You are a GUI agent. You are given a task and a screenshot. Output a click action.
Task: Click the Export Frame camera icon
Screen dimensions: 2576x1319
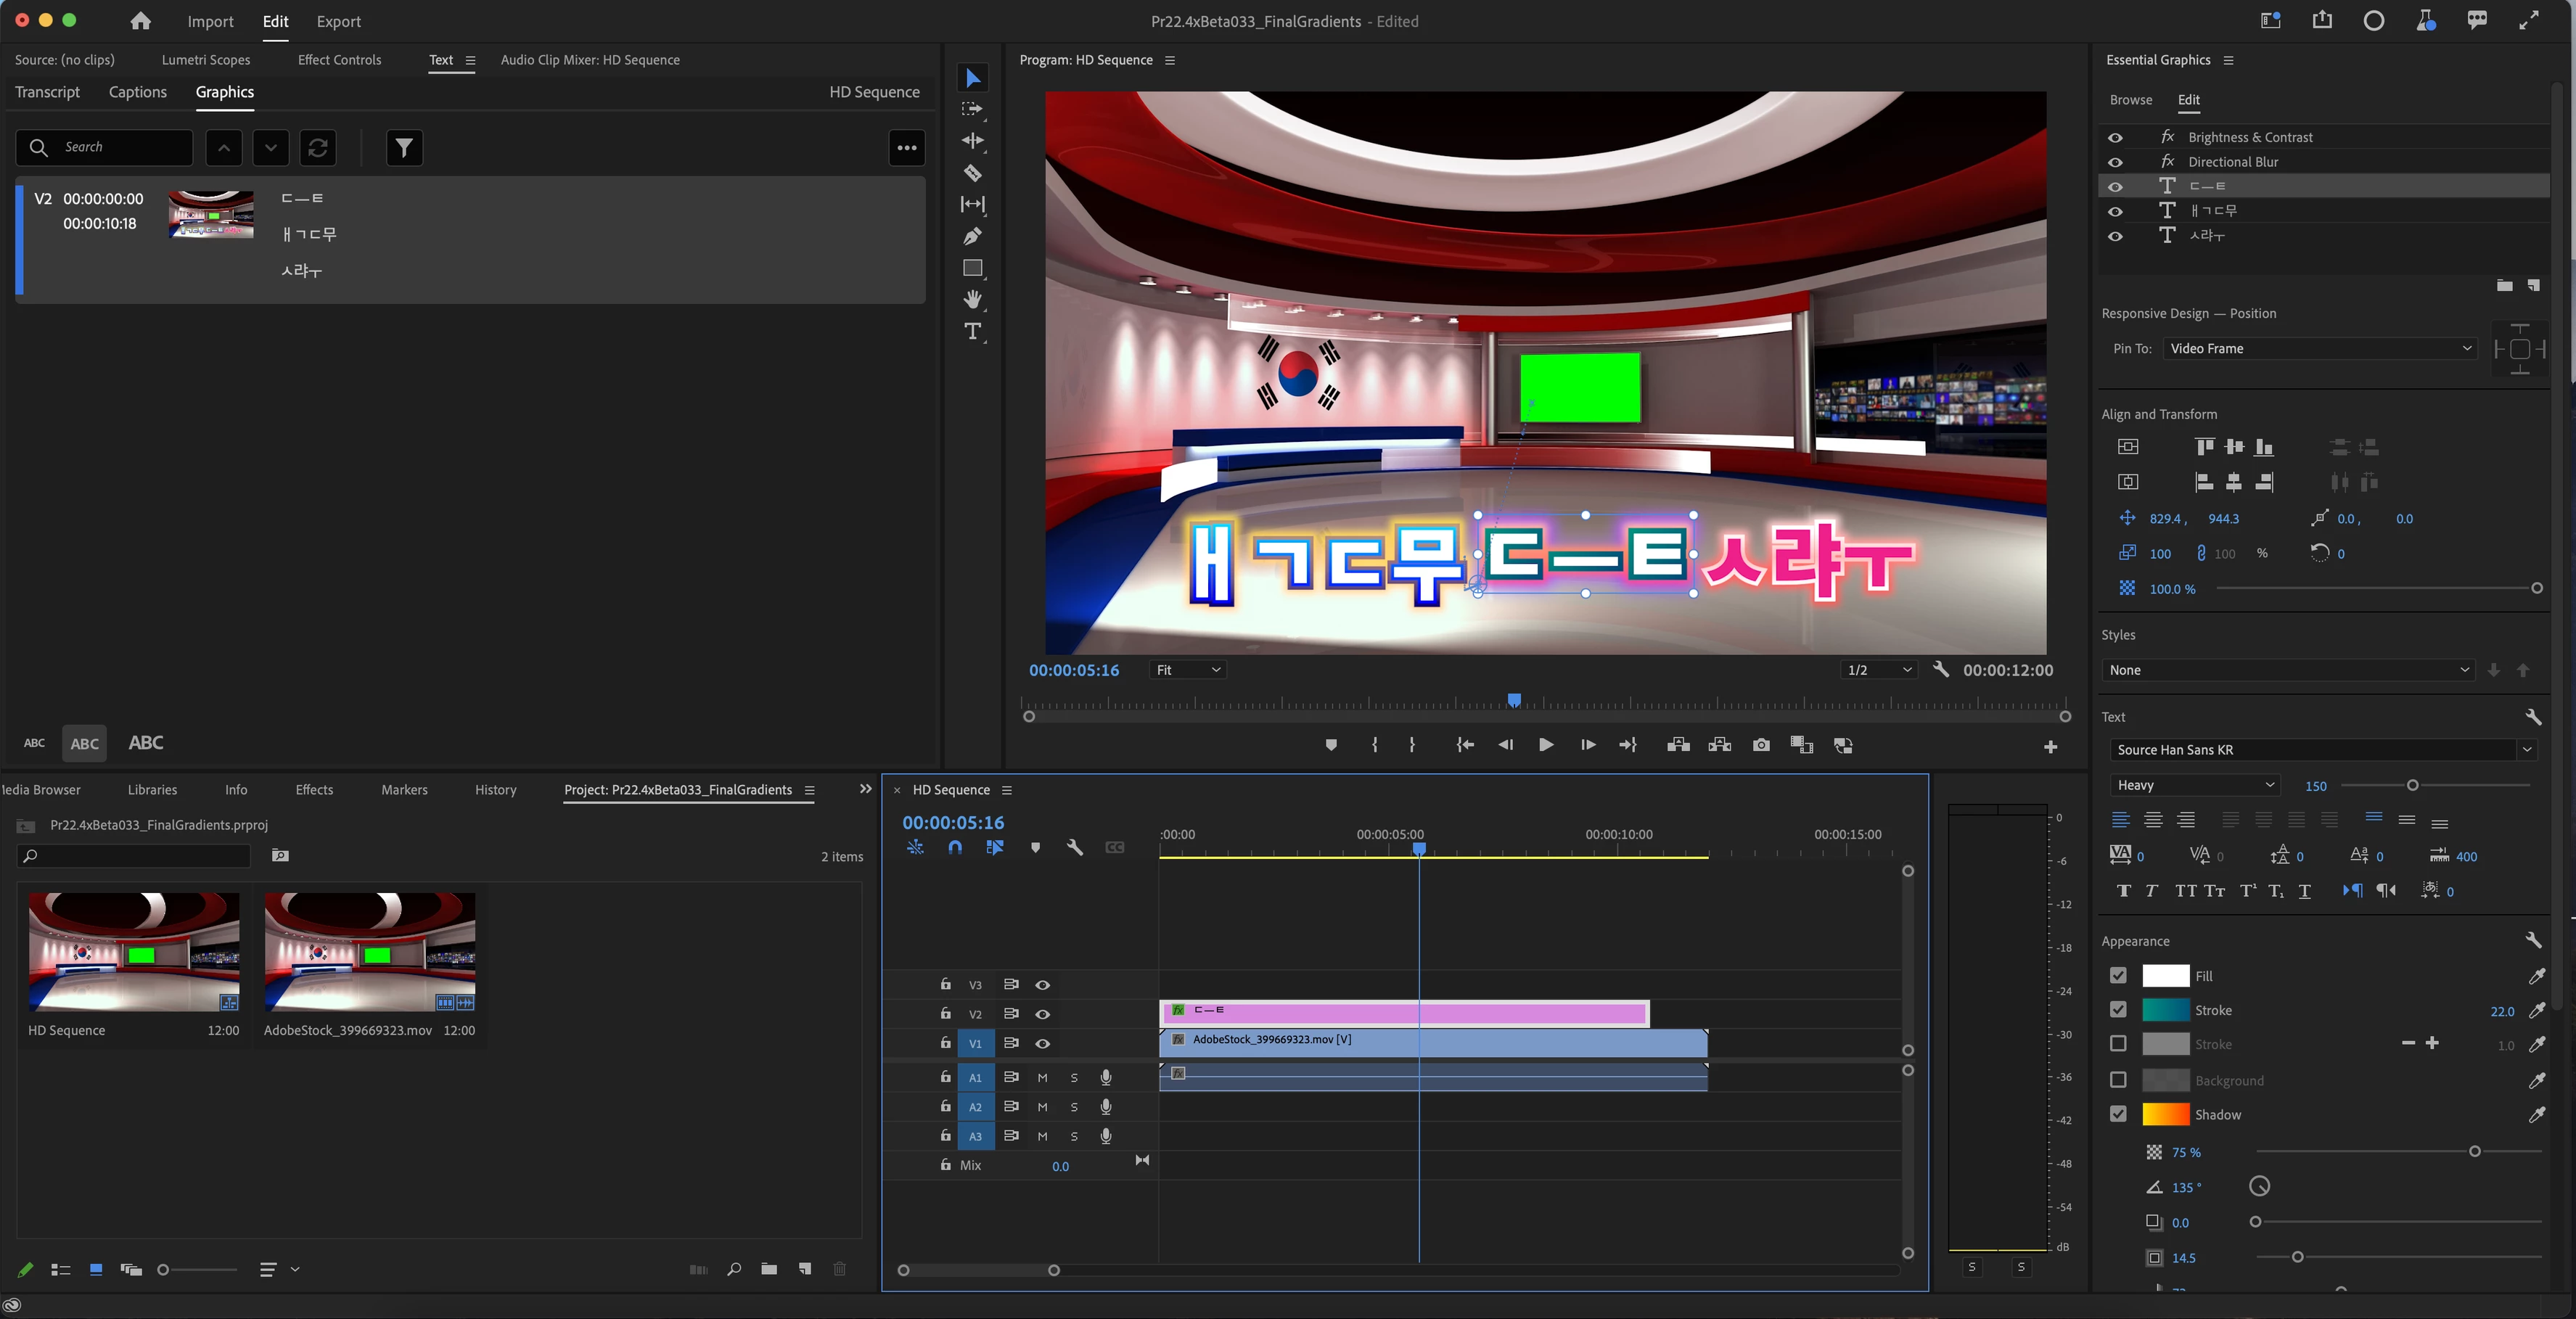pyautogui.click(x=1761, y=745)
